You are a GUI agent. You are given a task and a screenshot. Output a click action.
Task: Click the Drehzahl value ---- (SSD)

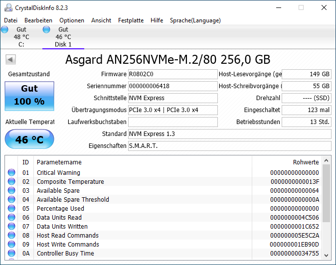(307, 98)
